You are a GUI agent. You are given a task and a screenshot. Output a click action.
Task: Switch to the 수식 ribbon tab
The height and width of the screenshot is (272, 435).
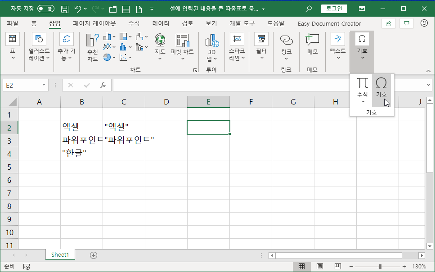134,23
